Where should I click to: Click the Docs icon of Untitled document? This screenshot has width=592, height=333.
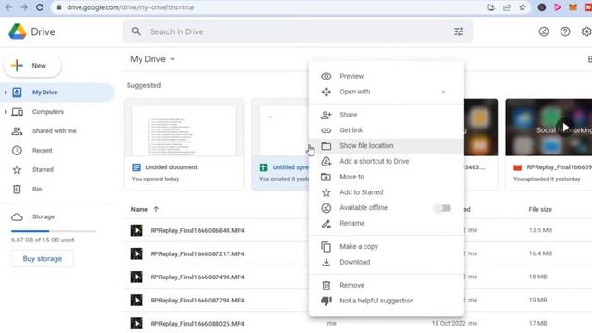[136, 167]
